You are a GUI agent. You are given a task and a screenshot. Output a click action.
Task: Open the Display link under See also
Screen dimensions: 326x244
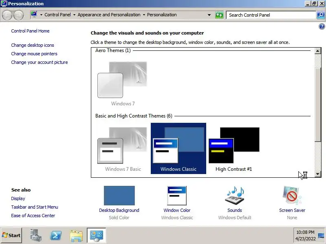[x=18, y=198]
